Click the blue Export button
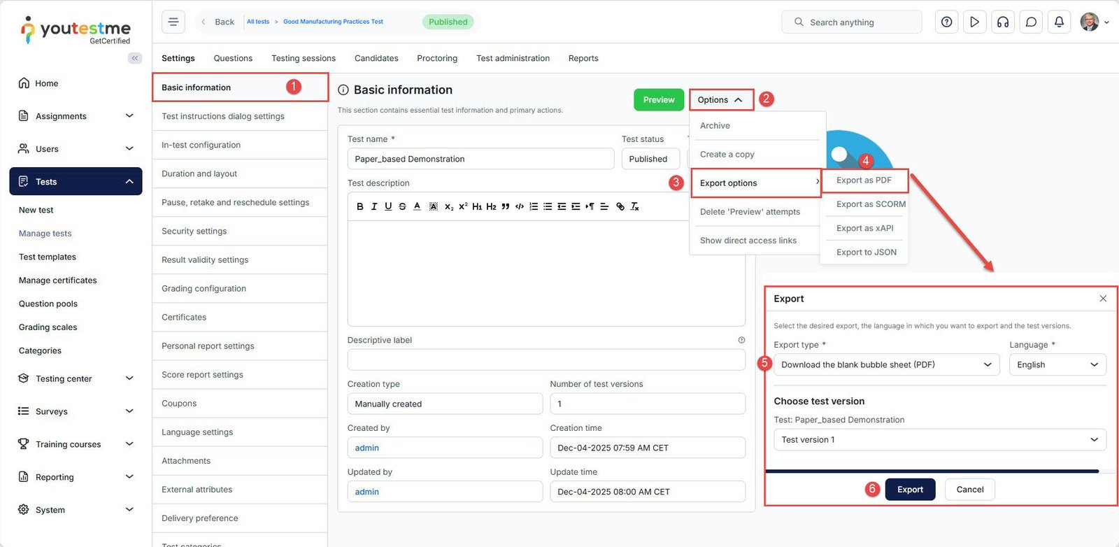 tap(910, 490)
